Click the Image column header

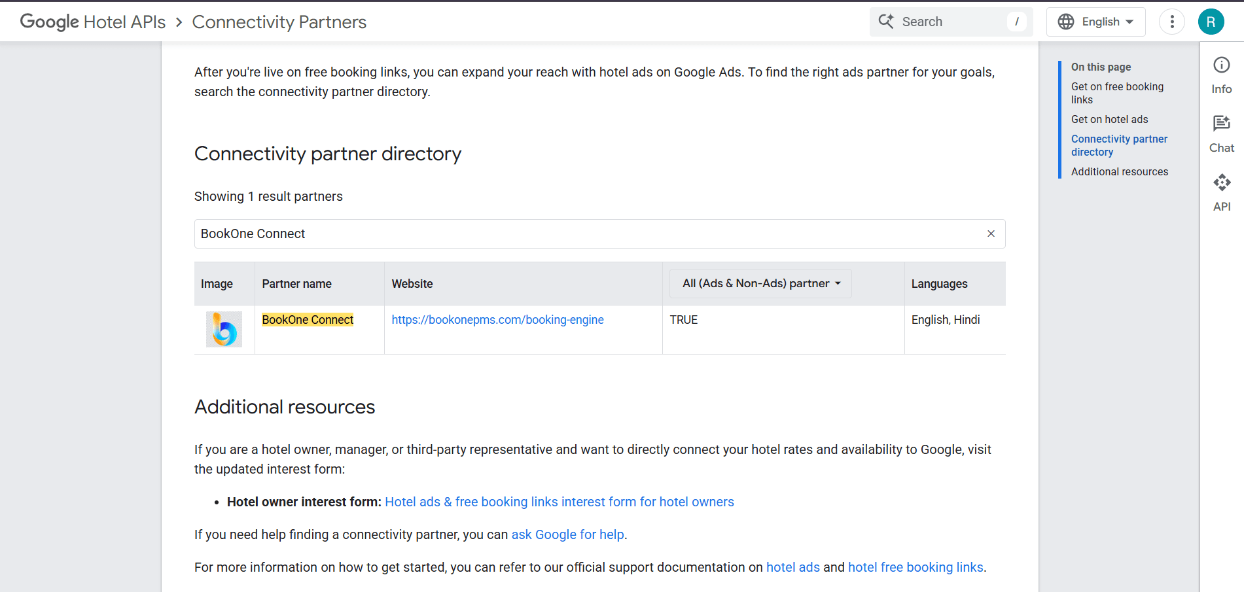click(217, 284)
